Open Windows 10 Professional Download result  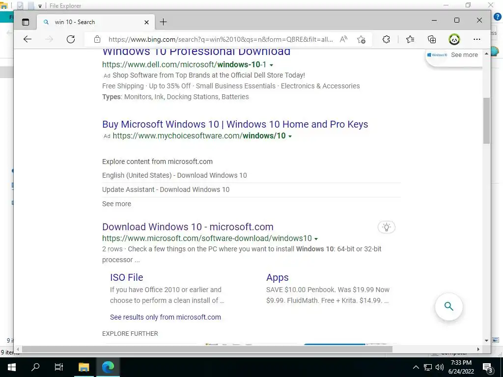tap(196, 52)
